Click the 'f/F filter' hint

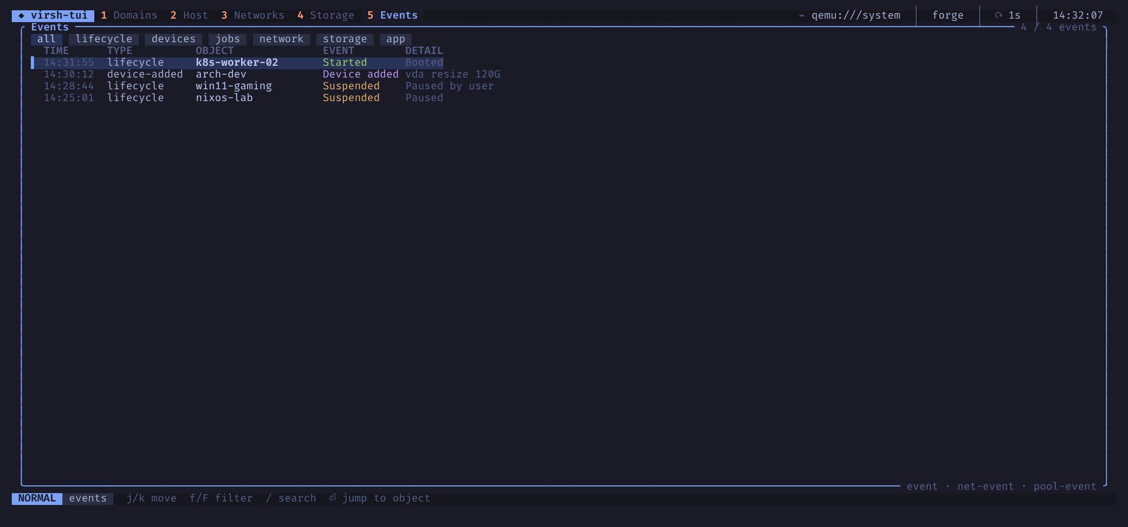tap(221, 499)
